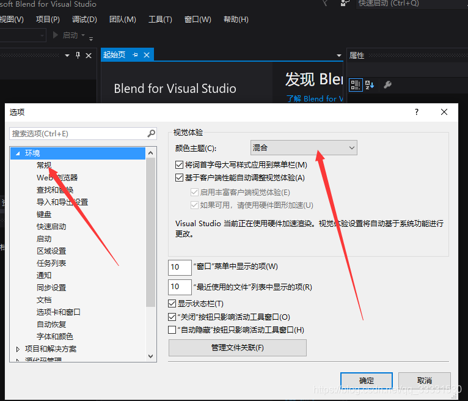Open the 项目 menu
The width and height of the screenshot is (468, 401).
tap(48, 20)
